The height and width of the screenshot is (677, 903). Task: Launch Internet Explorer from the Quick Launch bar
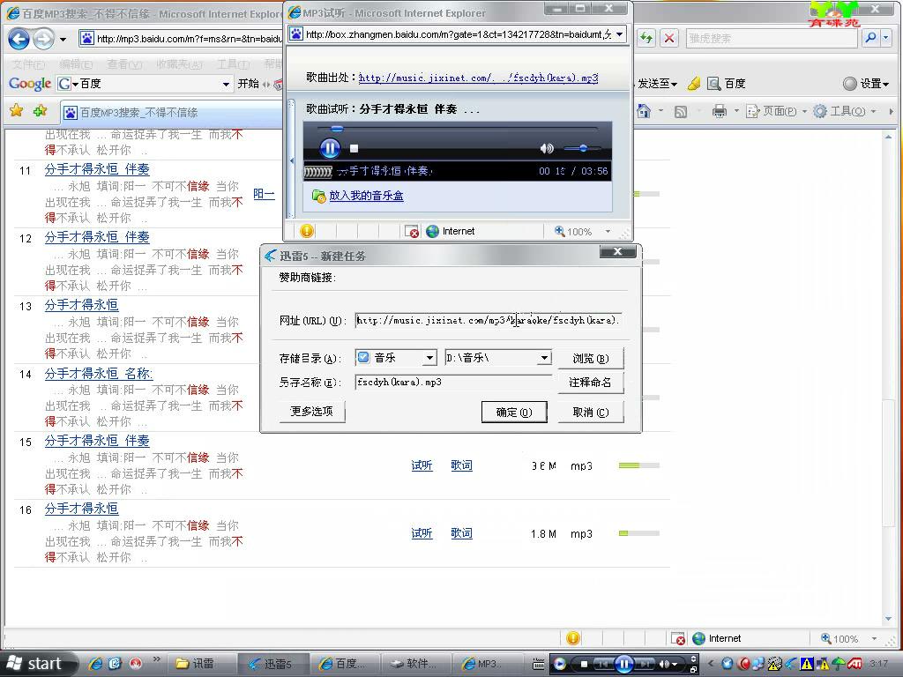[95, 664]
